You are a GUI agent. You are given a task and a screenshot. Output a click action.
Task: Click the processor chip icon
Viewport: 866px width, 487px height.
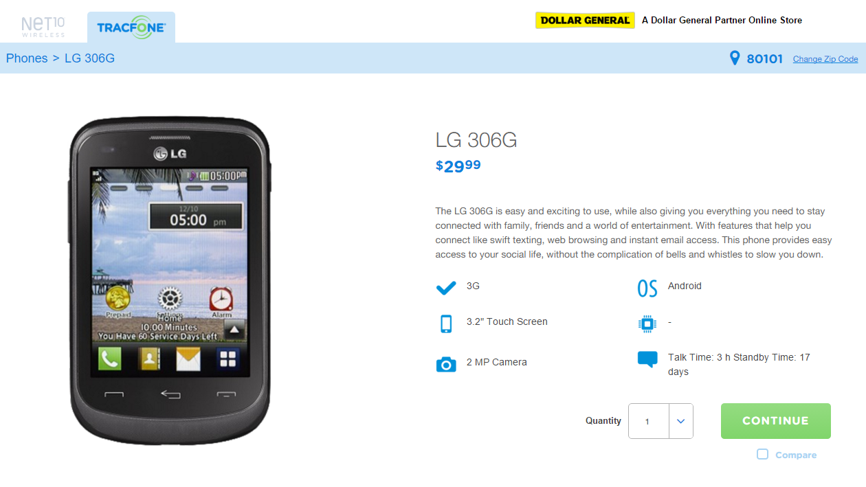[x=647, y=324]
